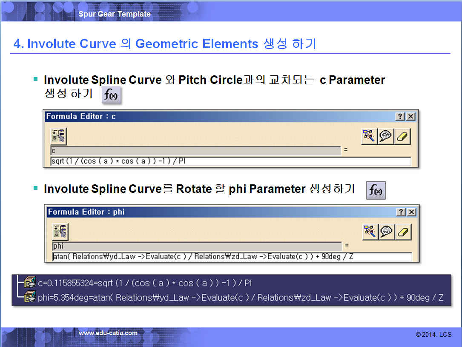Viewport: 462px width, 347px height.
Task: Click the sqrt formula input field for c
Action: (230, 161)
